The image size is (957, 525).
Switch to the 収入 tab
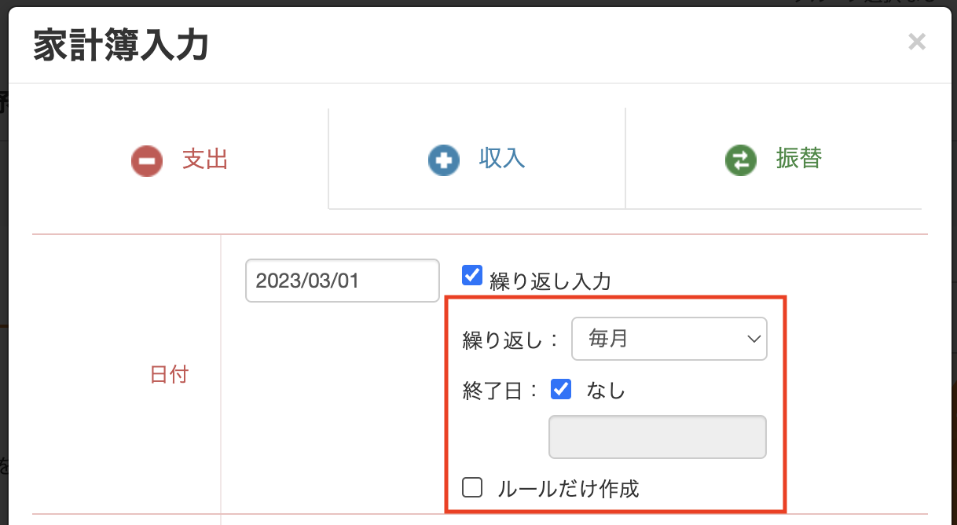[x=477, y=160]
